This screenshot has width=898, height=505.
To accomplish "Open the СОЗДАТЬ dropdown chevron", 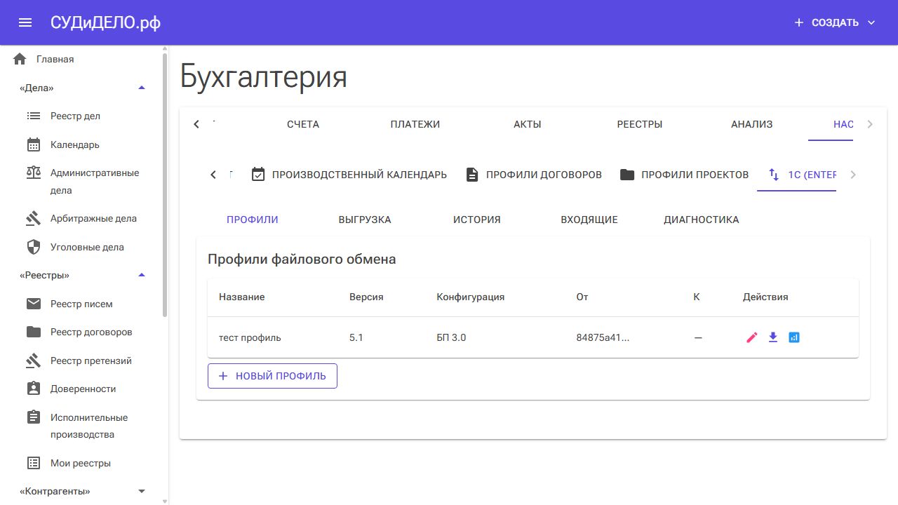I will tap(871, 22).
